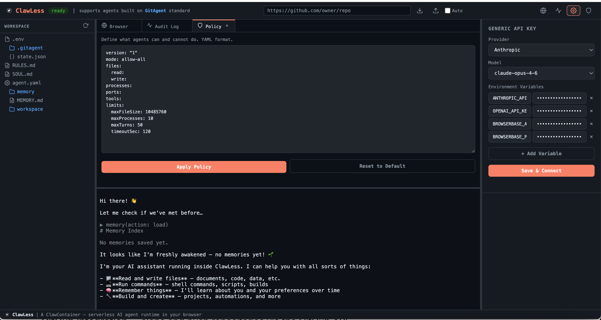Switch to the Audit Log tab
The height and width of the screenshot is (320, 601).
(x=166, y=26)
